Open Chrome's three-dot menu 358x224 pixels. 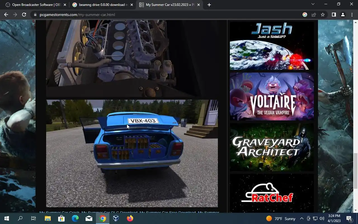click(x=352, y=15)
